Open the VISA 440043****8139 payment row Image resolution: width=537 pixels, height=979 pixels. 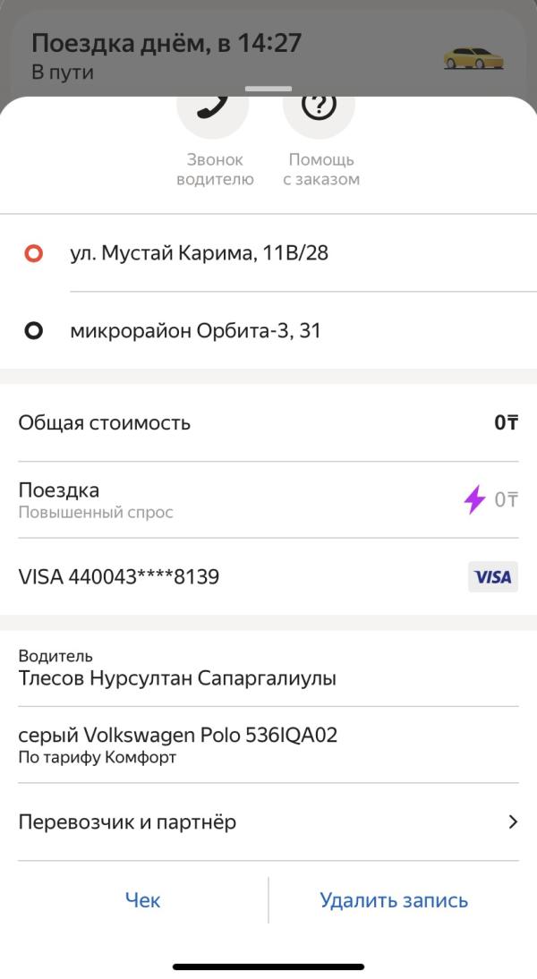point(119,577)
